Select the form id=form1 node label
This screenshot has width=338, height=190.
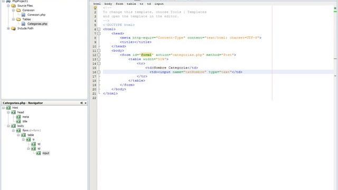(32, 130)
